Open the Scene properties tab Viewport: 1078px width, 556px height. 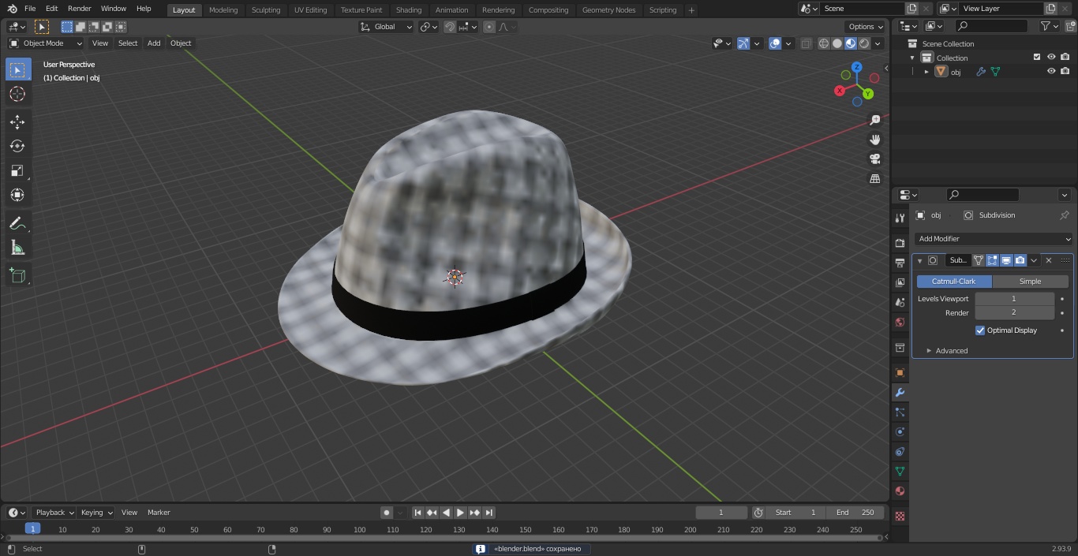click(x=900, y=302)
